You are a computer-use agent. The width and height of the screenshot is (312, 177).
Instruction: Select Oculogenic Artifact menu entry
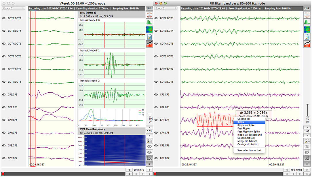(249, 144)
